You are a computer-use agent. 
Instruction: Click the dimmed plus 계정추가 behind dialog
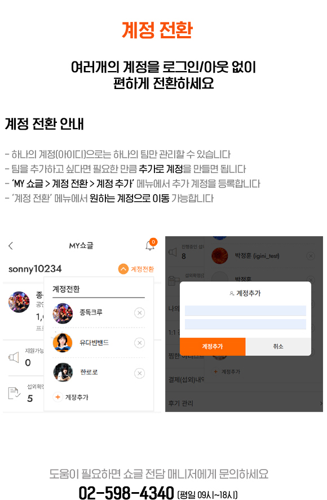pyautogui.click(x=227, y=371)
